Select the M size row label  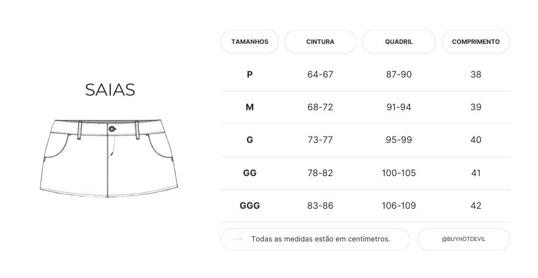[x=249, y=107]
